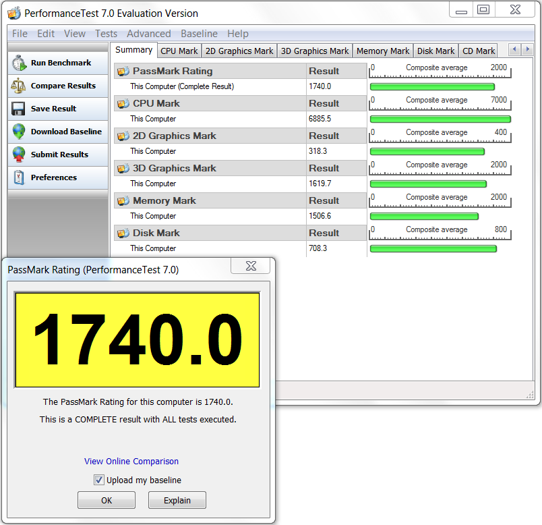Click the large yellow 1740.0 rating display
542x525 pixels.
coord(138,340)
